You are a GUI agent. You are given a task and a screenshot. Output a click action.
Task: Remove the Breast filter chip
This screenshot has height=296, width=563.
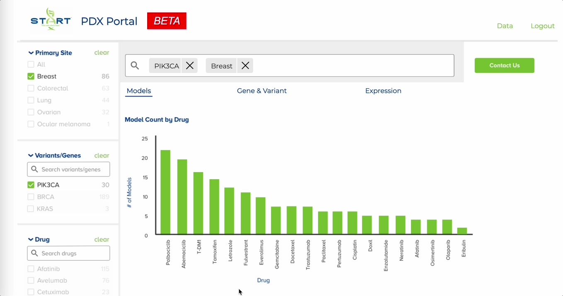245,66
